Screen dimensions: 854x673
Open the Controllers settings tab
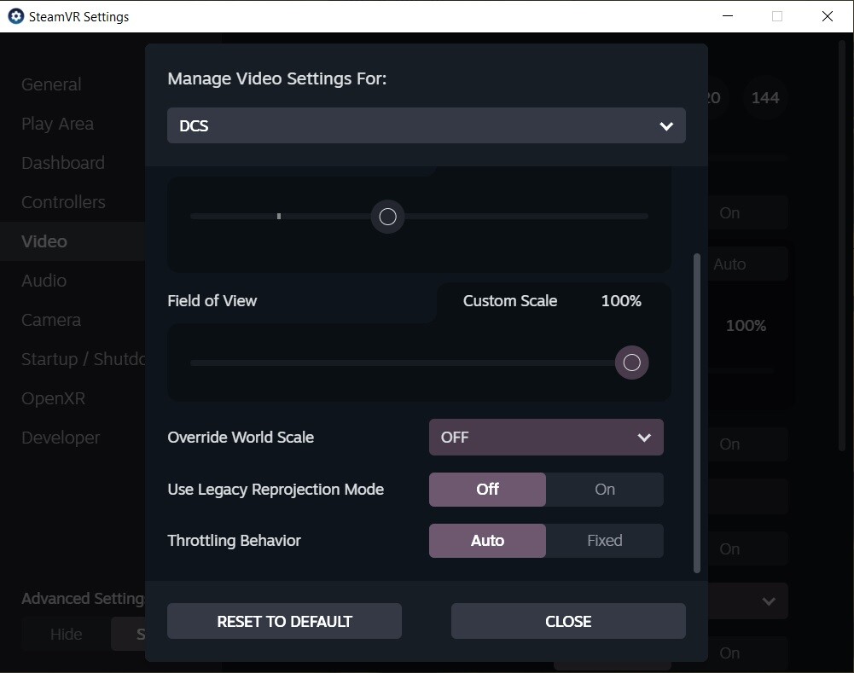(63, 202)
